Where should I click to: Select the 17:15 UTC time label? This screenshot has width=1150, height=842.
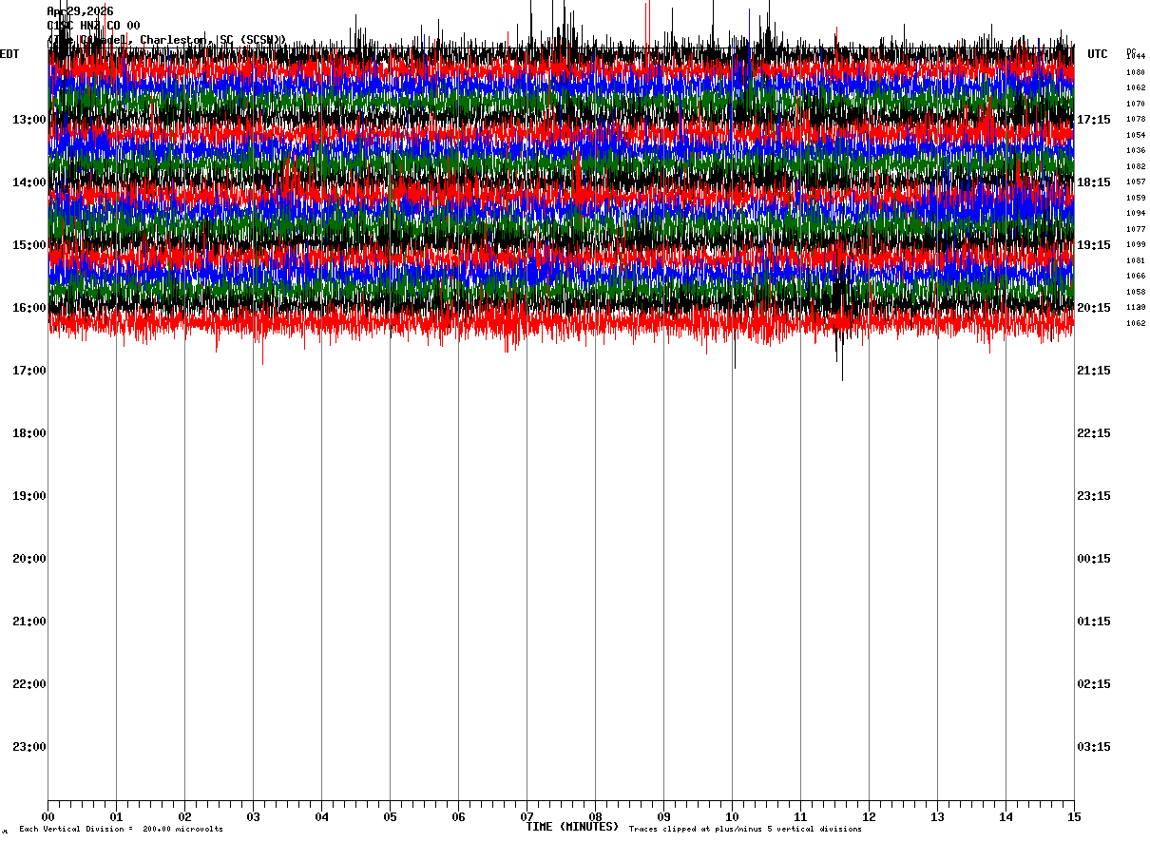click(x=1094, y=120)
